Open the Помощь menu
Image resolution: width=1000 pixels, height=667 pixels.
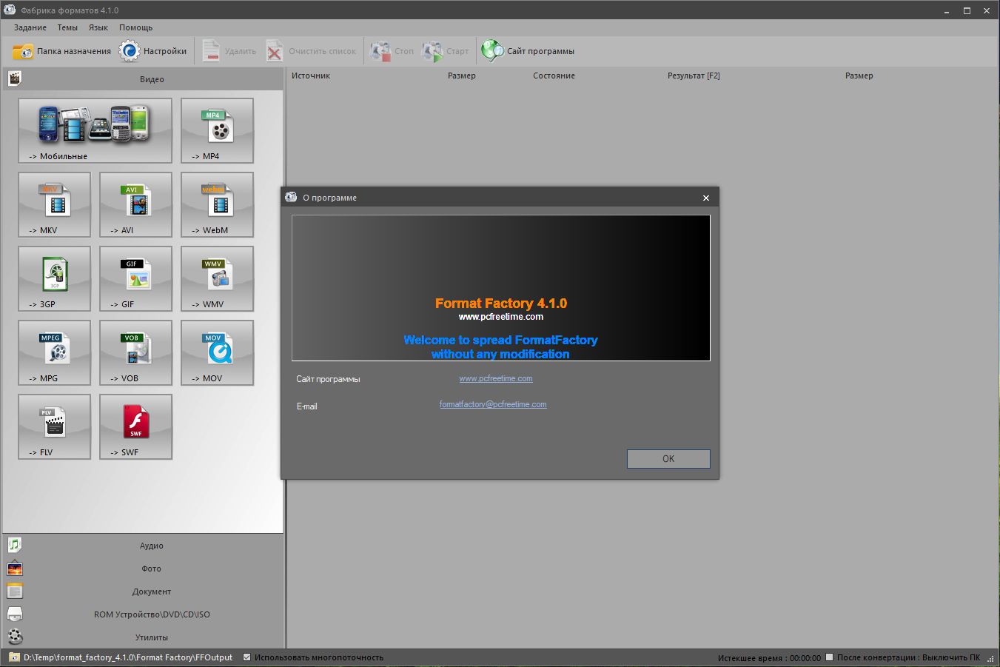[136, 27]
